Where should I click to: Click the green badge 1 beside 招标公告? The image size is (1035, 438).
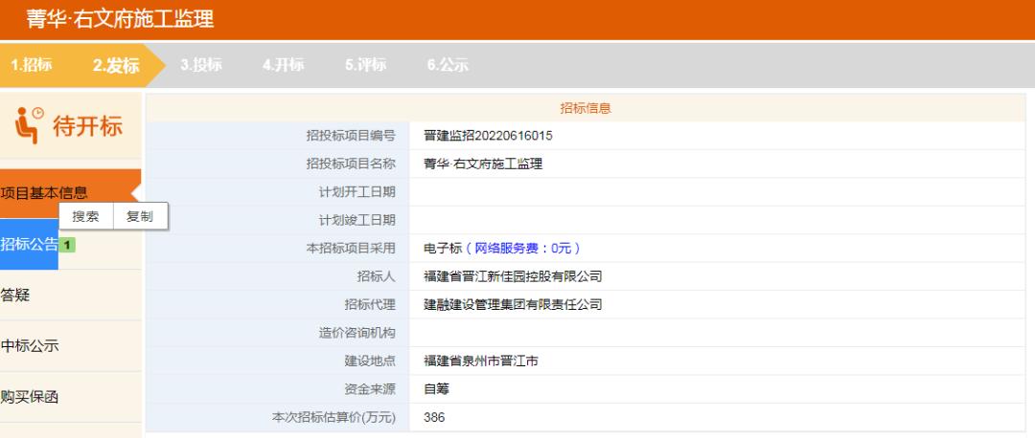[67, 245]
